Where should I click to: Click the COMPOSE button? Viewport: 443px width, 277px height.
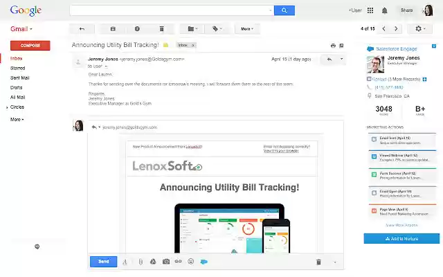coord(30,46)
